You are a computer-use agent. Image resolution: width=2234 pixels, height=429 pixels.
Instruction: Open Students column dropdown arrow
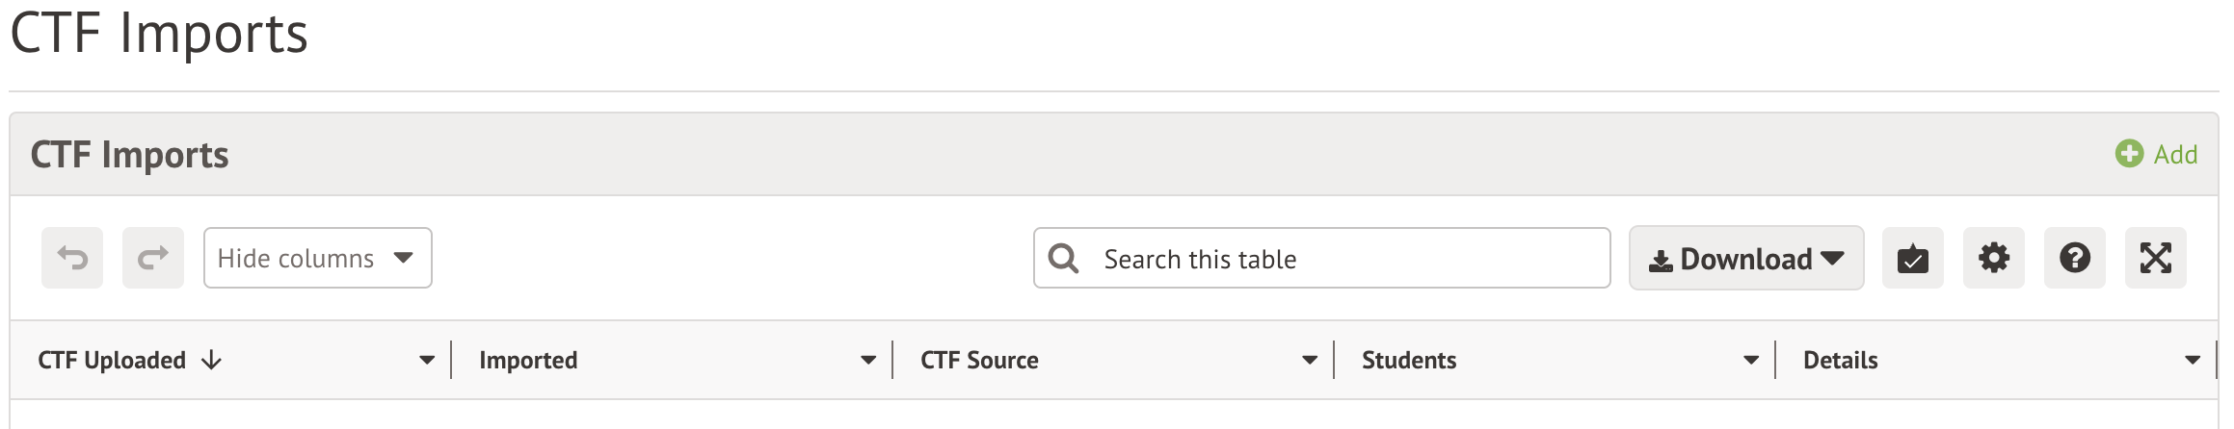[1751, 361]
